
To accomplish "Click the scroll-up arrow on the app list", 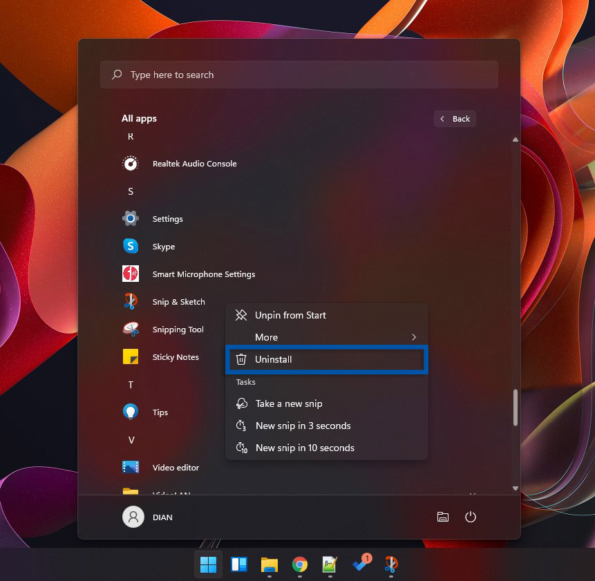I will 516,140.
